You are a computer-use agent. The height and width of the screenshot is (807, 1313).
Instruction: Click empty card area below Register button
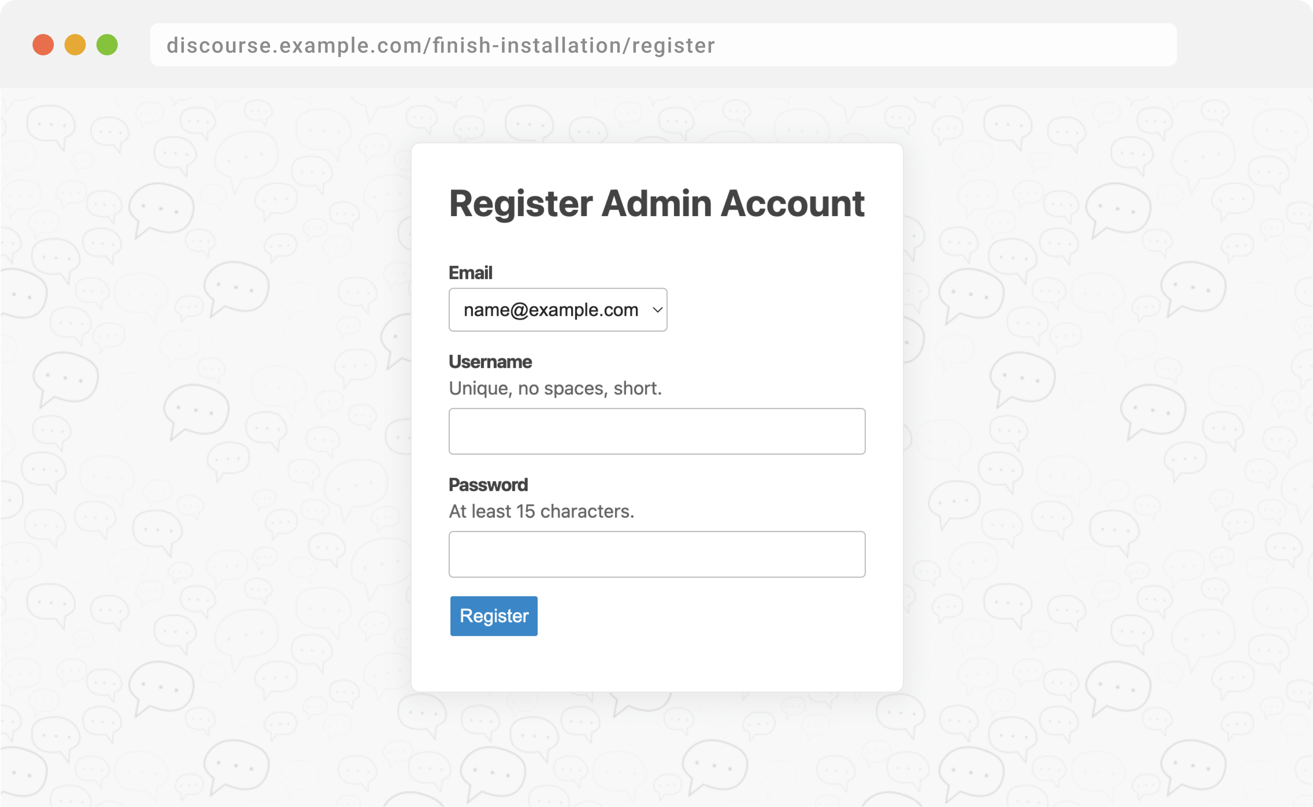(x=656, y=665)
